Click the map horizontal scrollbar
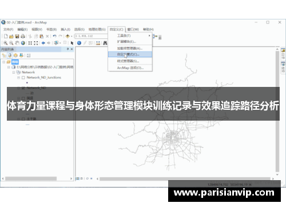The height and width of the screenshot is (207, 286). click(185, 179)
